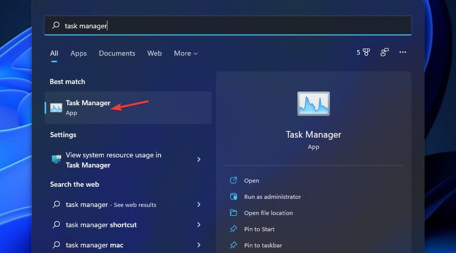Open 'View system resource usage in Task Manager' setting
This screenshot has width=456, height=253.
click(128, 160)
